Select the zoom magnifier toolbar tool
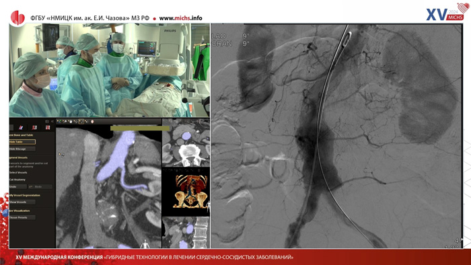The height and width of the screenshot is (265, 471). click(65, 121)
